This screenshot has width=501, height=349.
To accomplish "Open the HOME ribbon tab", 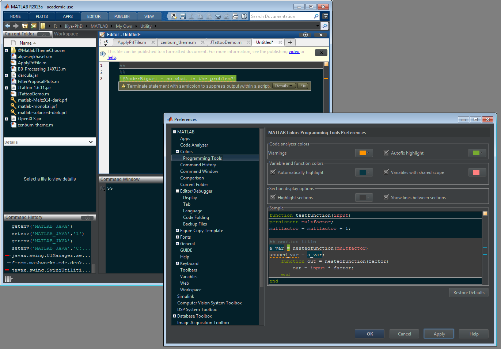I will pos(15,16).
